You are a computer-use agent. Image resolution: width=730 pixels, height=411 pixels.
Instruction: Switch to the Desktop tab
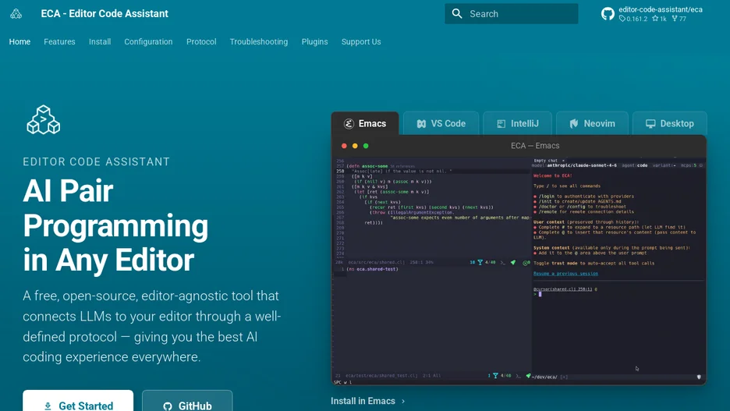tap(669, 123)
